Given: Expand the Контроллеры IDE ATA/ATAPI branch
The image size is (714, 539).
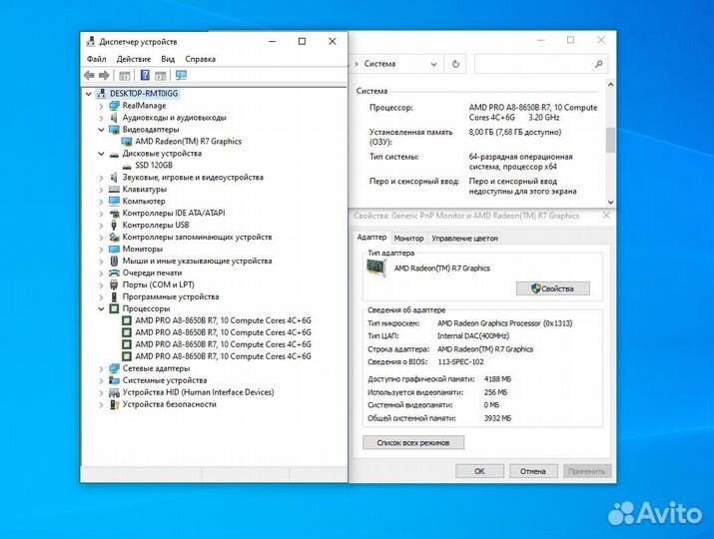Looking at the screenshot, I should pos(101,214).
